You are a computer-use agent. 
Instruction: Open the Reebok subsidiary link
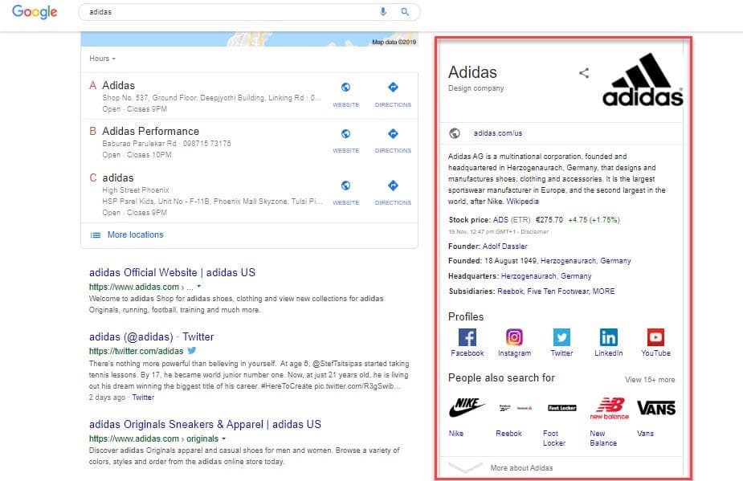click(510, 291)
